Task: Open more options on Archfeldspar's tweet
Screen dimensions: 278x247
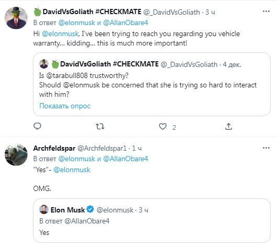Action: point(266,148)
